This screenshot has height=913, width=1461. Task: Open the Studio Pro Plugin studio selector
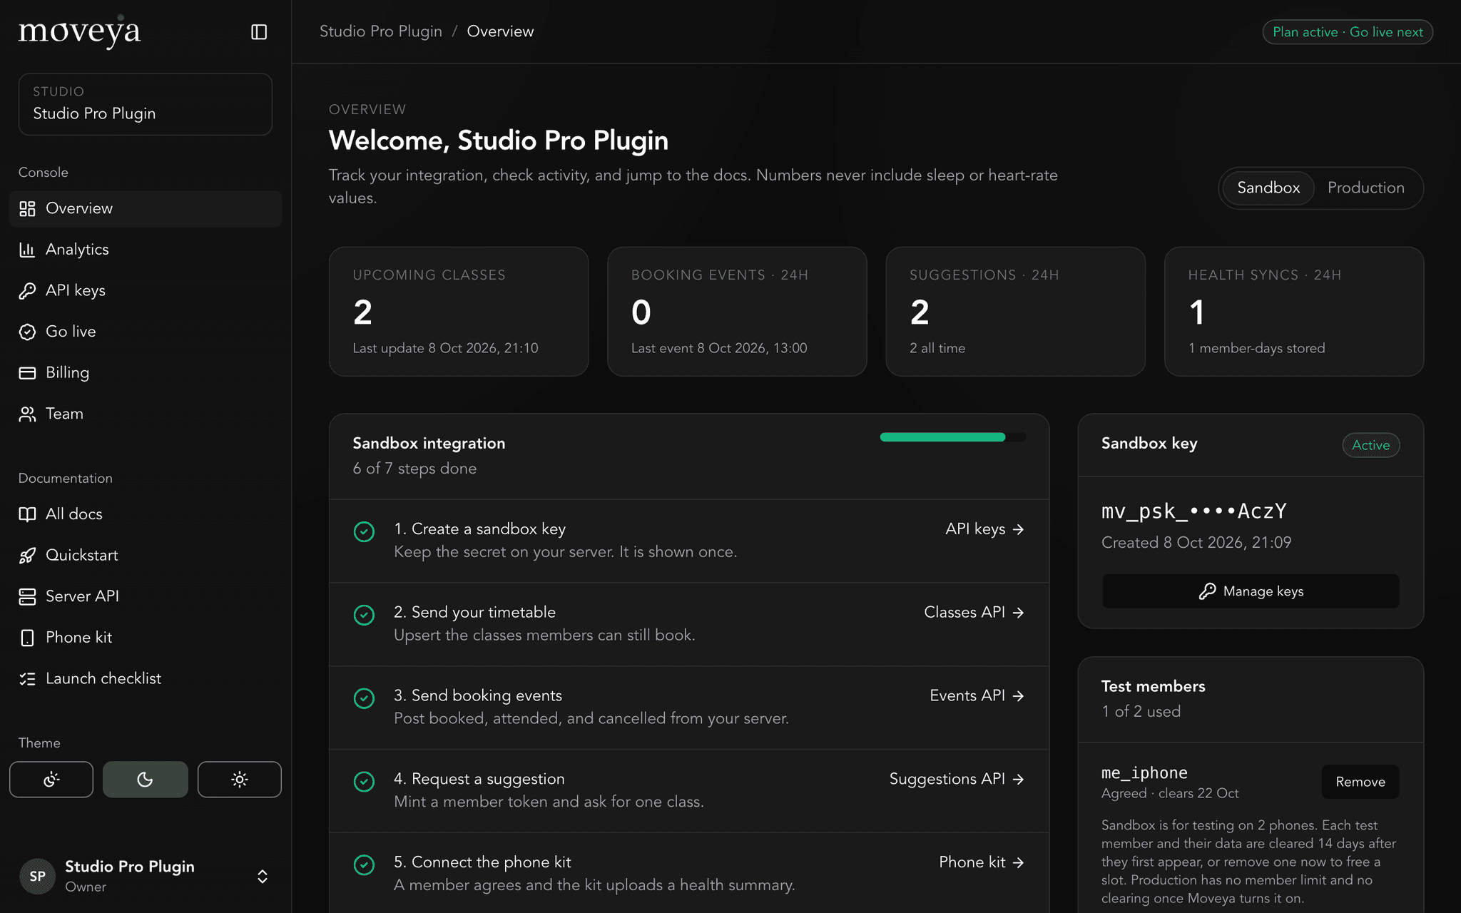(x=146, y=104)
